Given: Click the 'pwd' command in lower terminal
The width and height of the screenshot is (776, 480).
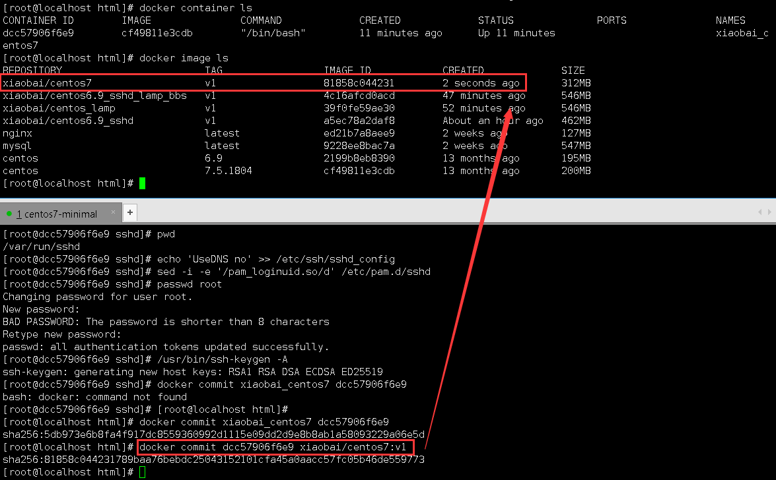Looking at the screenshot, I should coord(166,234).
